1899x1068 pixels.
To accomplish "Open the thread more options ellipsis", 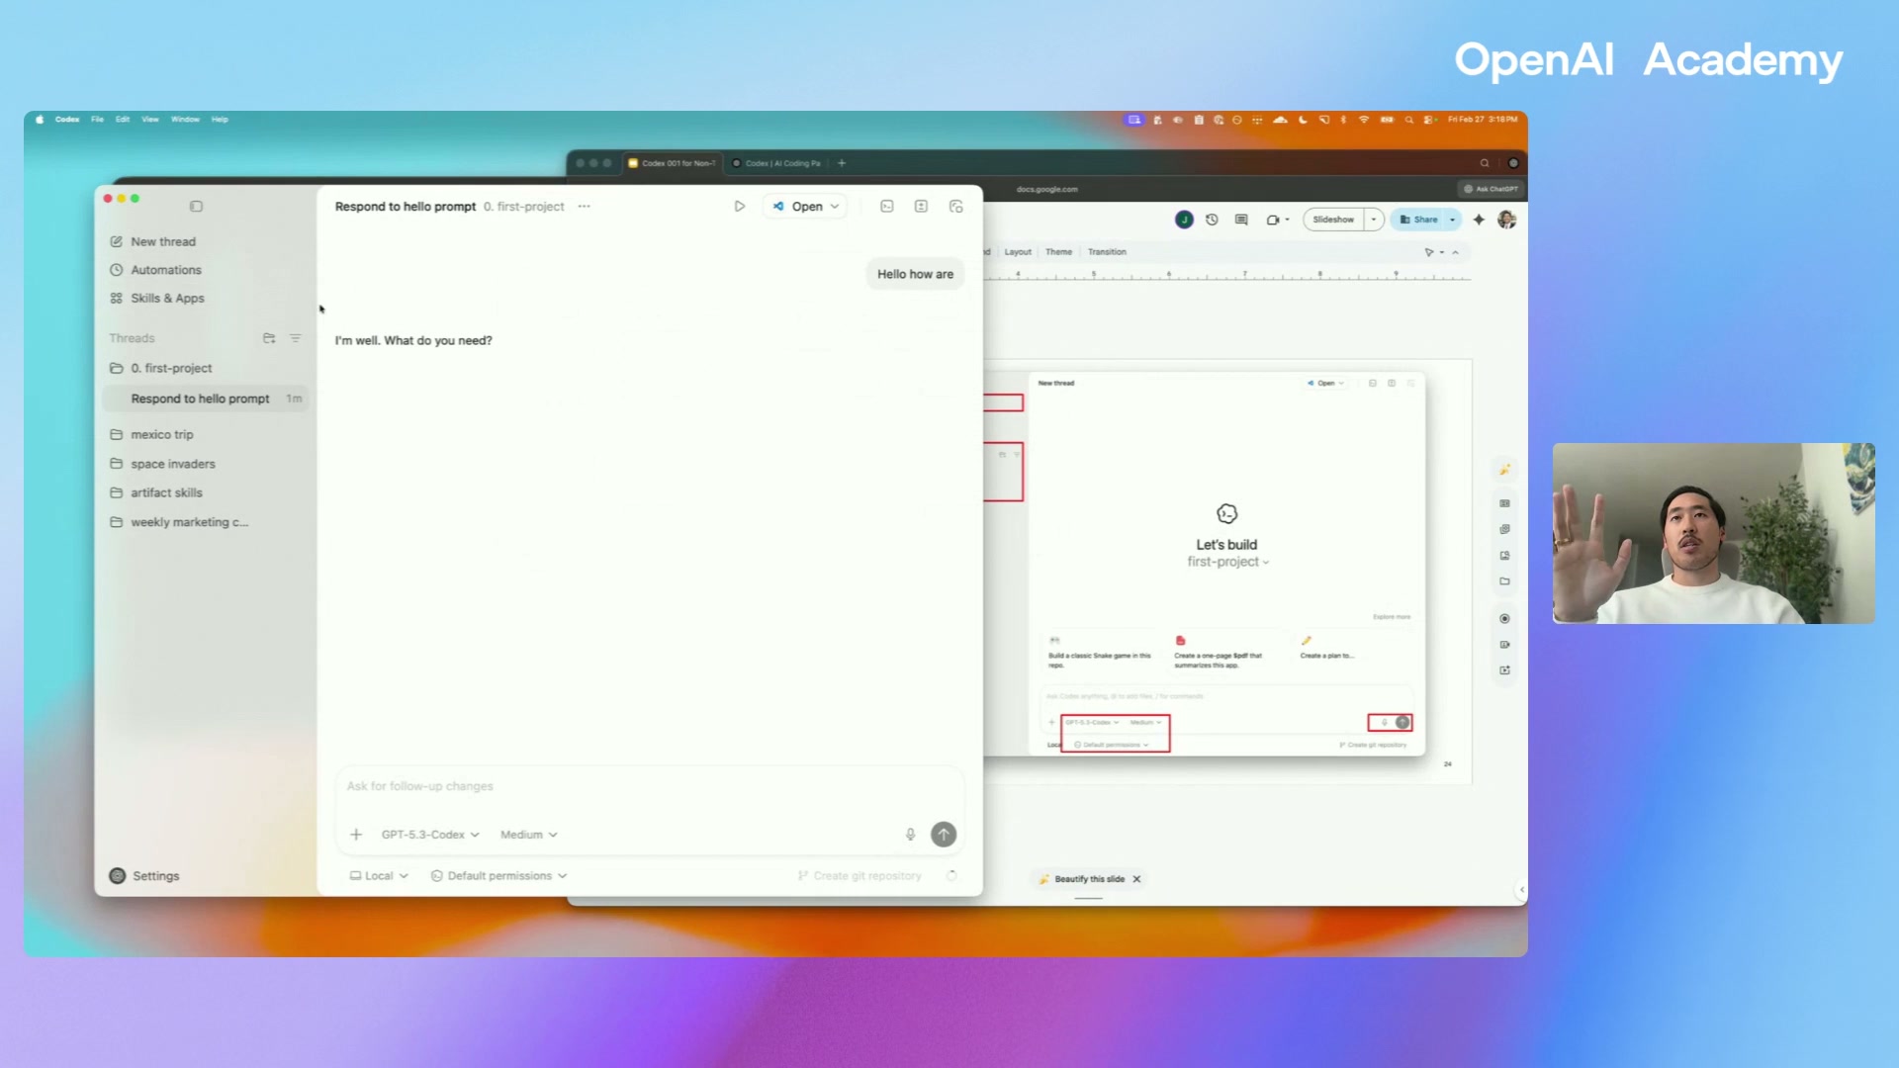I will (x=585, y=207).
